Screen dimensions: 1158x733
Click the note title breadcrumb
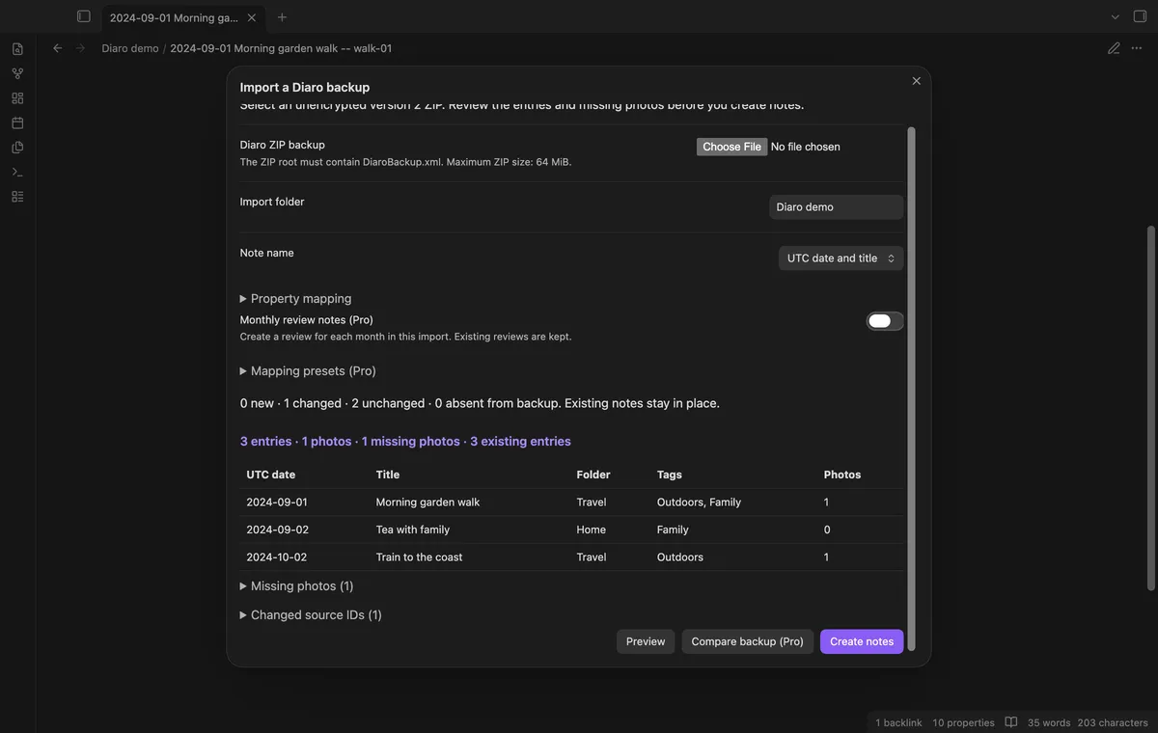pyautogui.click(x=281, y=48)
